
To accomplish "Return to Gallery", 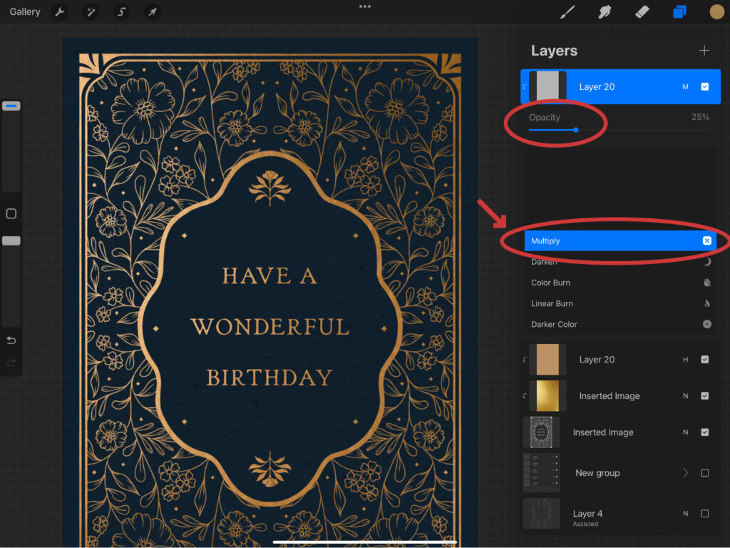I will point(25,12).
